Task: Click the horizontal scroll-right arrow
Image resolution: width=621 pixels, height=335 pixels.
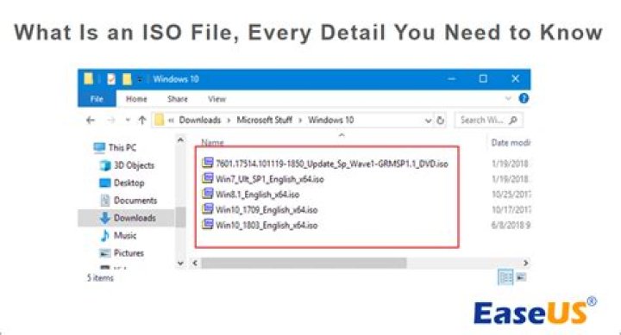Action: (x=525, y=263)
